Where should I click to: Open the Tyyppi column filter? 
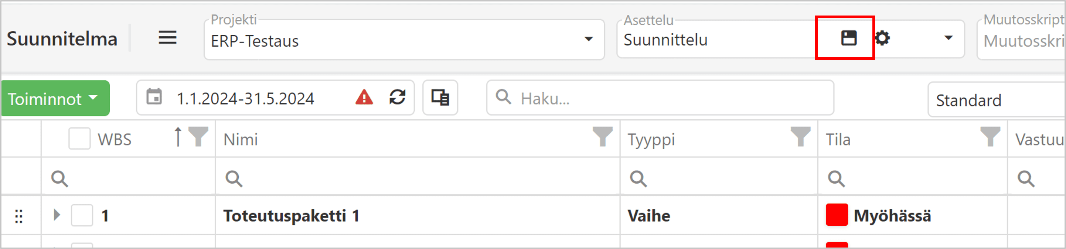coord(800,136)
